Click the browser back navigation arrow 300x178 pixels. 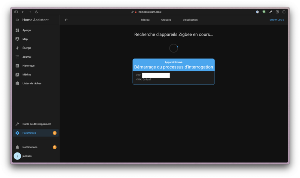coord(23,12)
